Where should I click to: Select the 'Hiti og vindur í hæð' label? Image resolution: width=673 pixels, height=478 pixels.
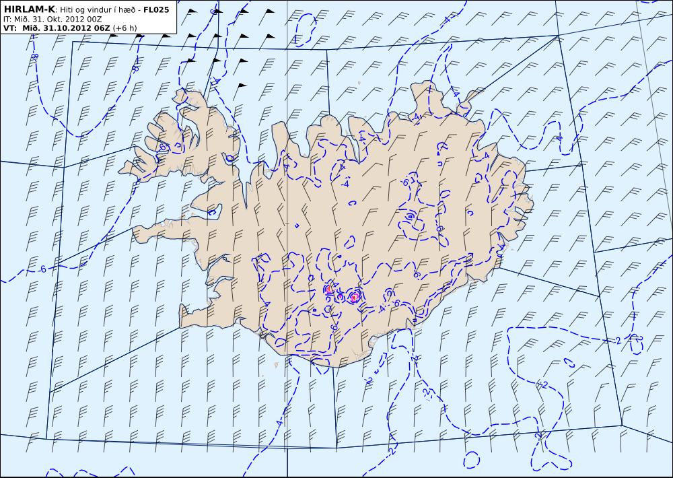tap(98, 10)
